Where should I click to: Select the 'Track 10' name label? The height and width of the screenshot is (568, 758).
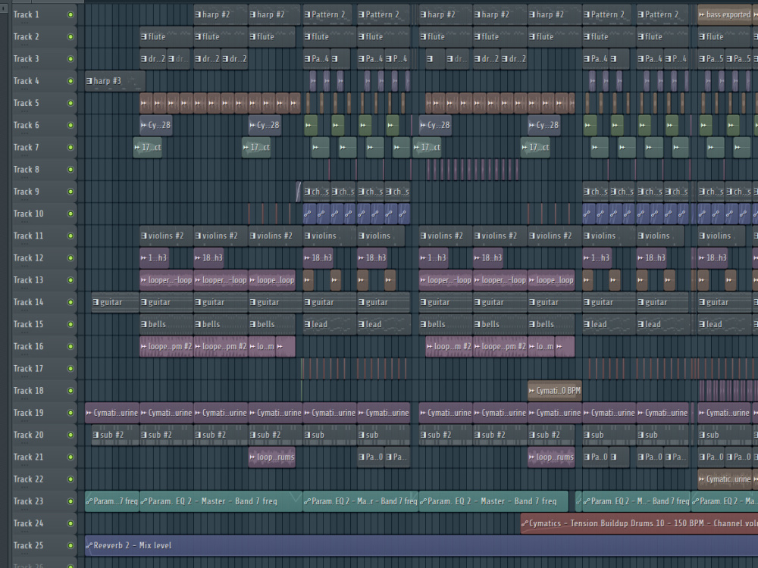pos(28,214)
